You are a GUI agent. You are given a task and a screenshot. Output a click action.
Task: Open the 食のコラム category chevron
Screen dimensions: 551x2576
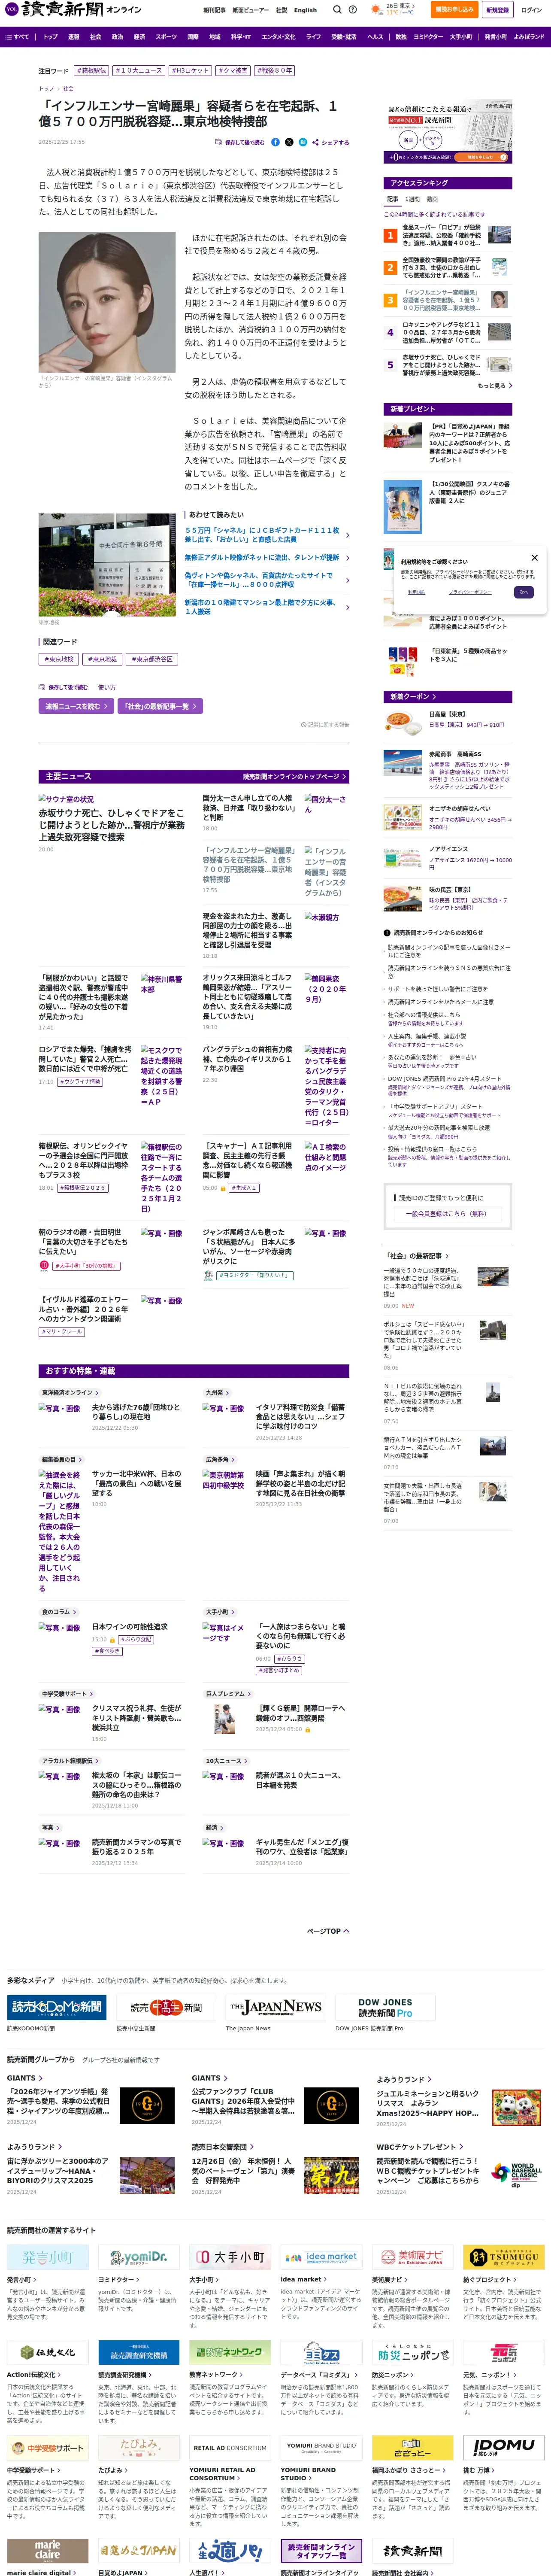(59, 1612)
